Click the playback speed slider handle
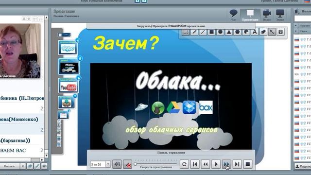Image resolution: width=311 pixels, height=175 pixels. tap(136, 164)
